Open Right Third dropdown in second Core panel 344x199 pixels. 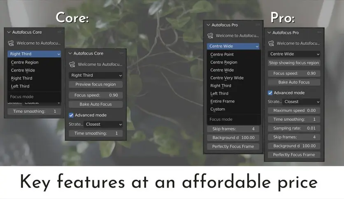pos(95,75)
